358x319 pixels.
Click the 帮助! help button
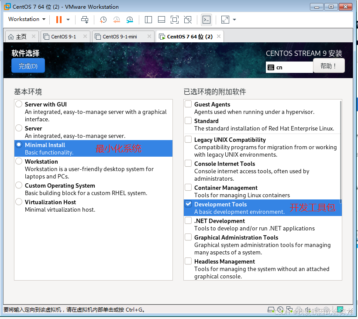[329, 66]
